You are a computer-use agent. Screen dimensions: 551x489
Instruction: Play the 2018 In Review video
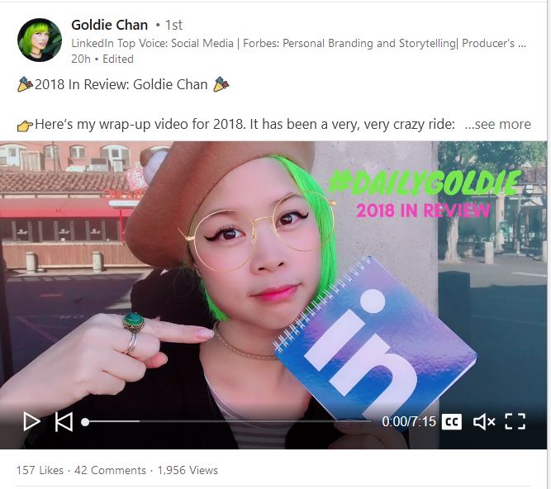(31, 421)
